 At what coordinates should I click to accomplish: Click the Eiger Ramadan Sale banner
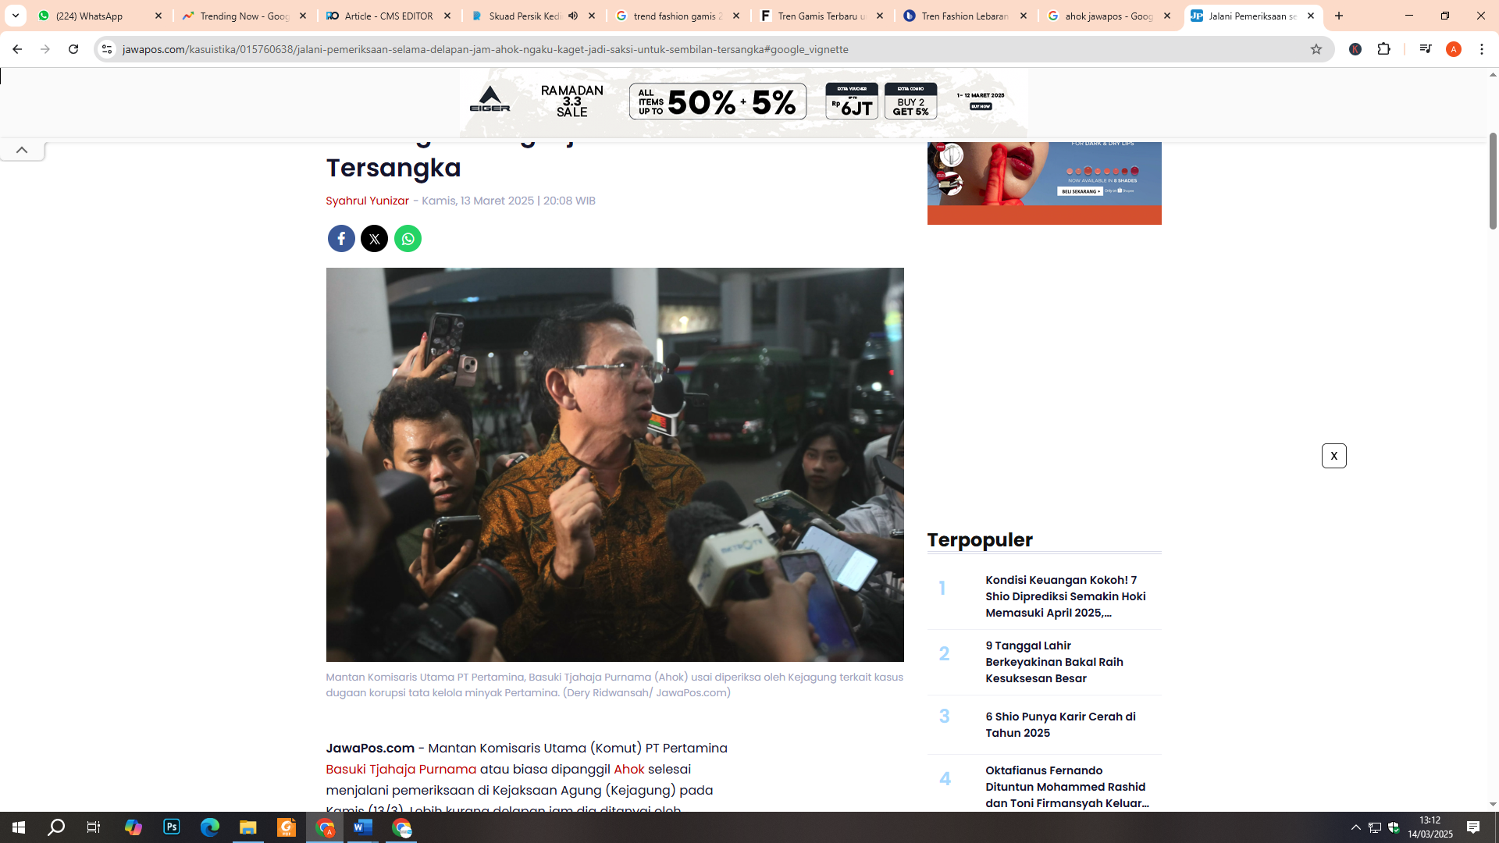(x=743, y=102)
